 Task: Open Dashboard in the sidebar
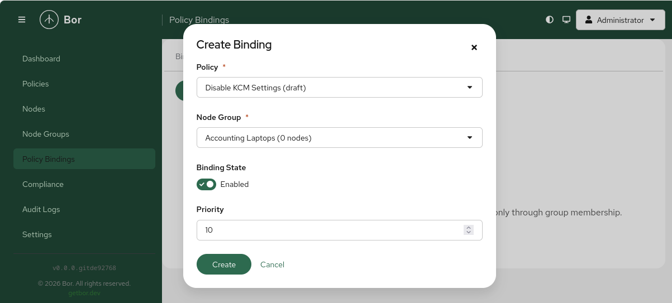tap(84, 59)
